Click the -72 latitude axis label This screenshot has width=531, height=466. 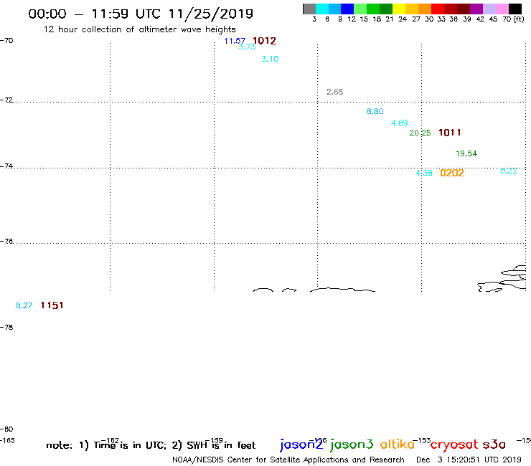point(6,100)
